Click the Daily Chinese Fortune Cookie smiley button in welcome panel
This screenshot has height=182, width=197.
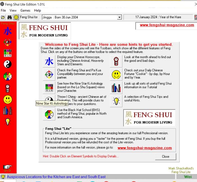click(x=116, y=74)
